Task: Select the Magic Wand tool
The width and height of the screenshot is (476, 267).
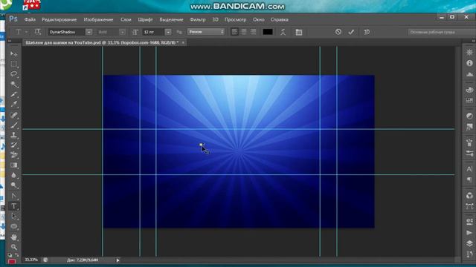Action: coord(13,85)
